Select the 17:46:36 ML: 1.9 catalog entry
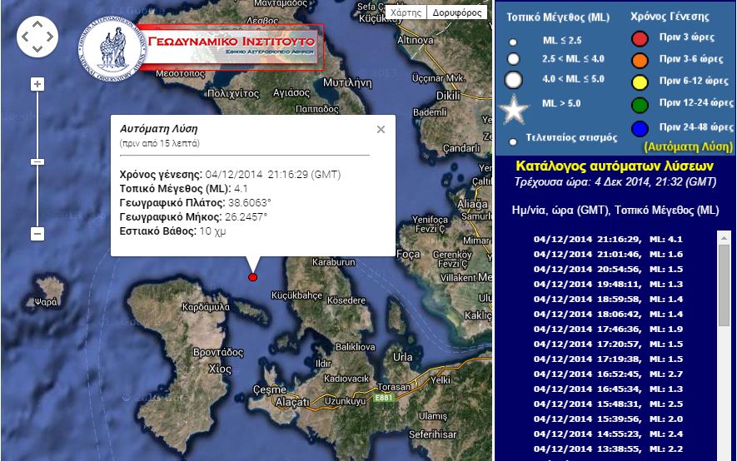This screenshot has width=737, height=461. coord(608,329)
